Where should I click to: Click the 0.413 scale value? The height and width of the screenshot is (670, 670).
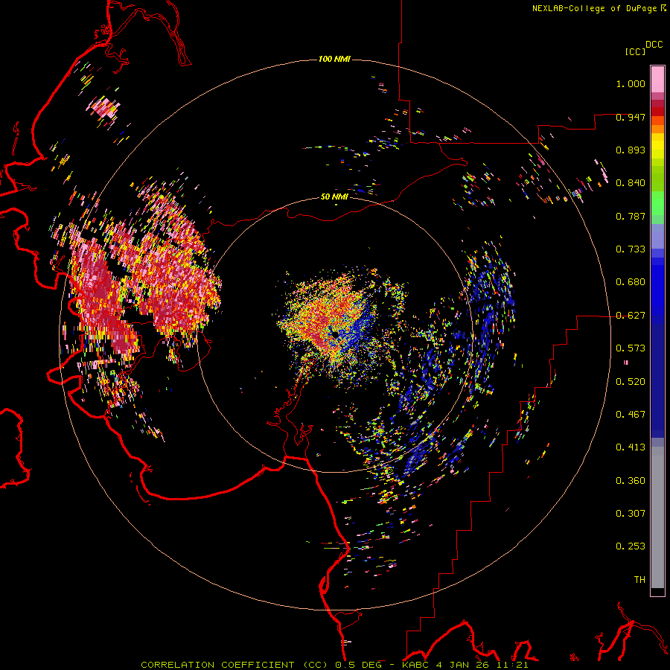coord(631,447)
